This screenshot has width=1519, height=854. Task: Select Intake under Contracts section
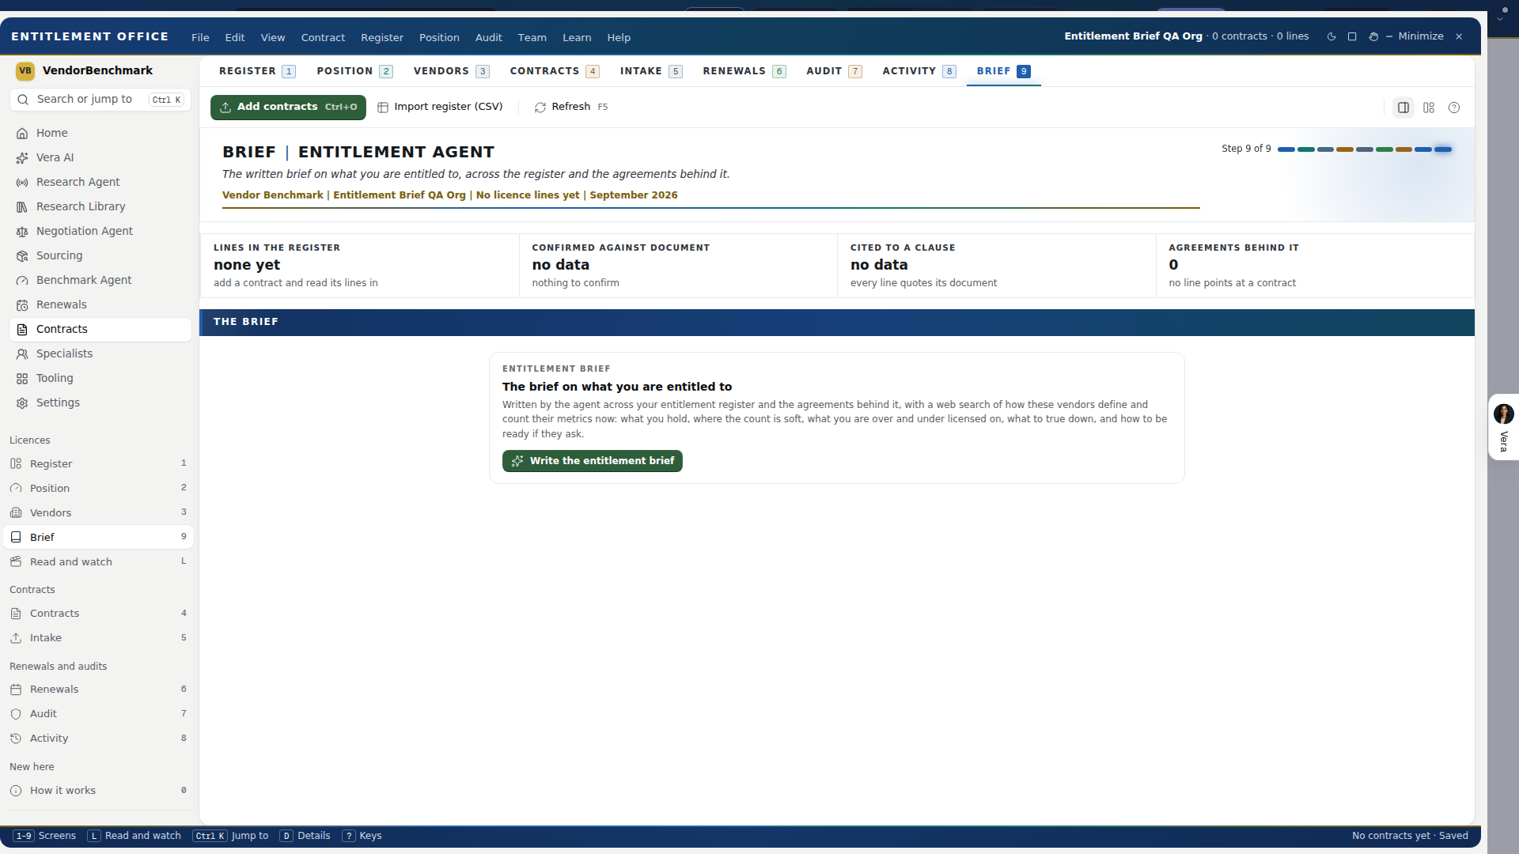coord(98,637)
